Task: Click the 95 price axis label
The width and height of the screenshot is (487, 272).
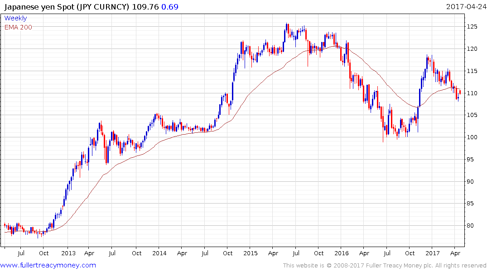Action: point(471,160)
